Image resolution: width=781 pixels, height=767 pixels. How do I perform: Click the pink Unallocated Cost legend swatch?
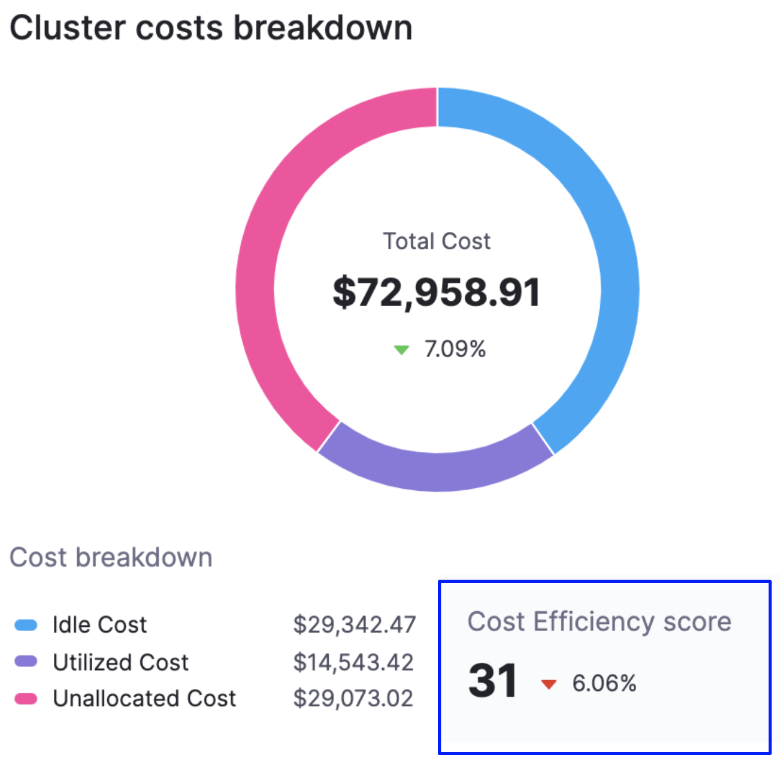coord(26,699)
